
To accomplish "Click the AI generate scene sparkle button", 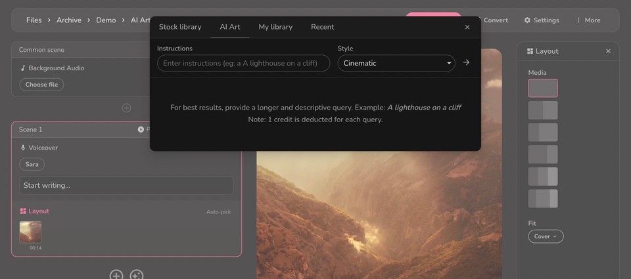I will (137, 275).
